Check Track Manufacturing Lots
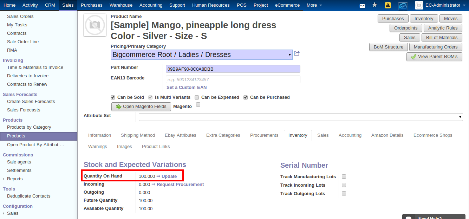This screenshot has height=219, width=469. coord(344,176)
